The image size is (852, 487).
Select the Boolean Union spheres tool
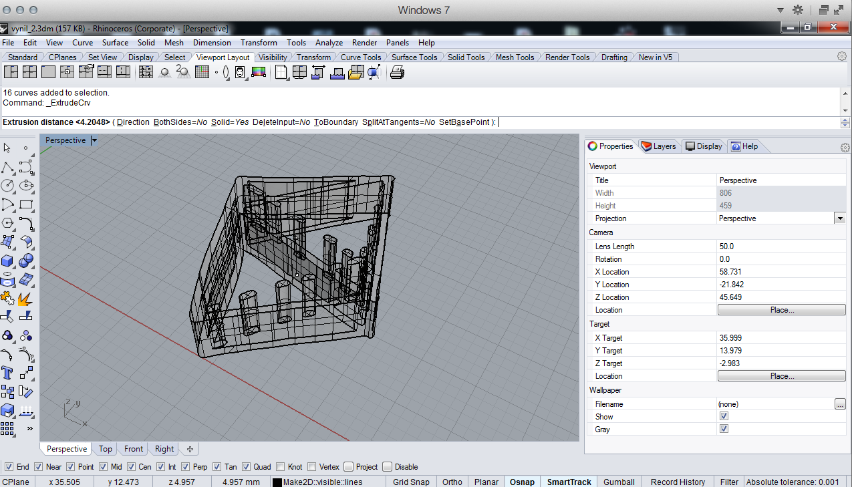point(26,261)
